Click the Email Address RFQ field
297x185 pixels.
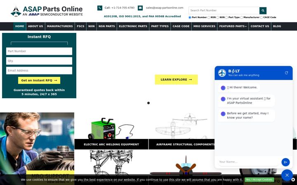[39, 70]
